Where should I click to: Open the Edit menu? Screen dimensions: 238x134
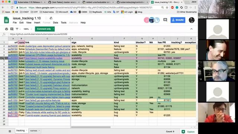(22, 23)
